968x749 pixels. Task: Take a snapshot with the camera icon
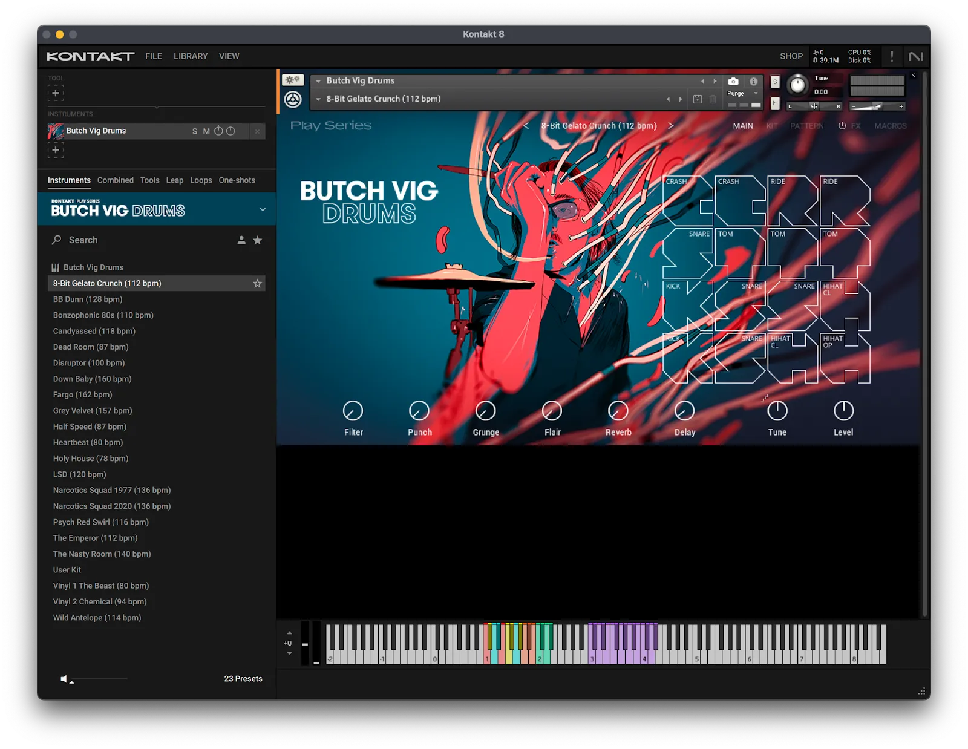(733, 81)
